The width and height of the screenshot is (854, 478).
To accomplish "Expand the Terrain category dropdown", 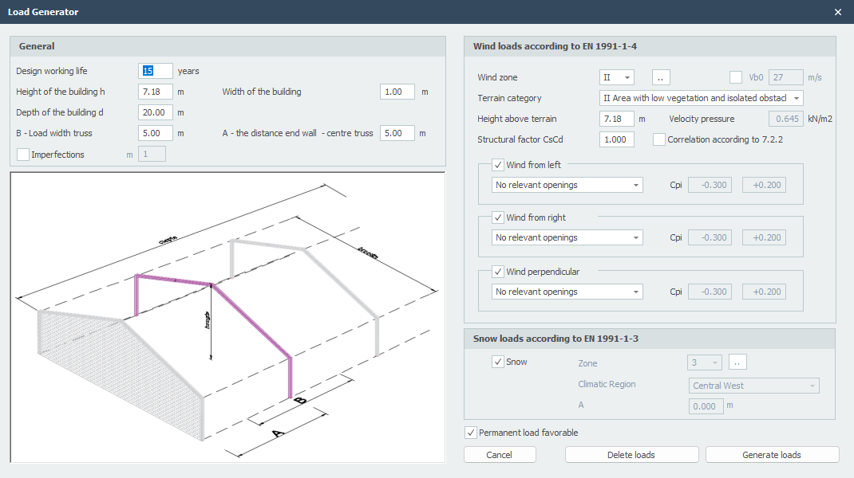I will tap(701, 98).
